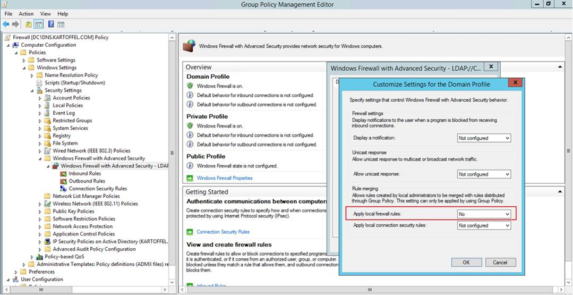Select the System Services tree item
Viewport: 573px width, 295px height.
[70, 128]
